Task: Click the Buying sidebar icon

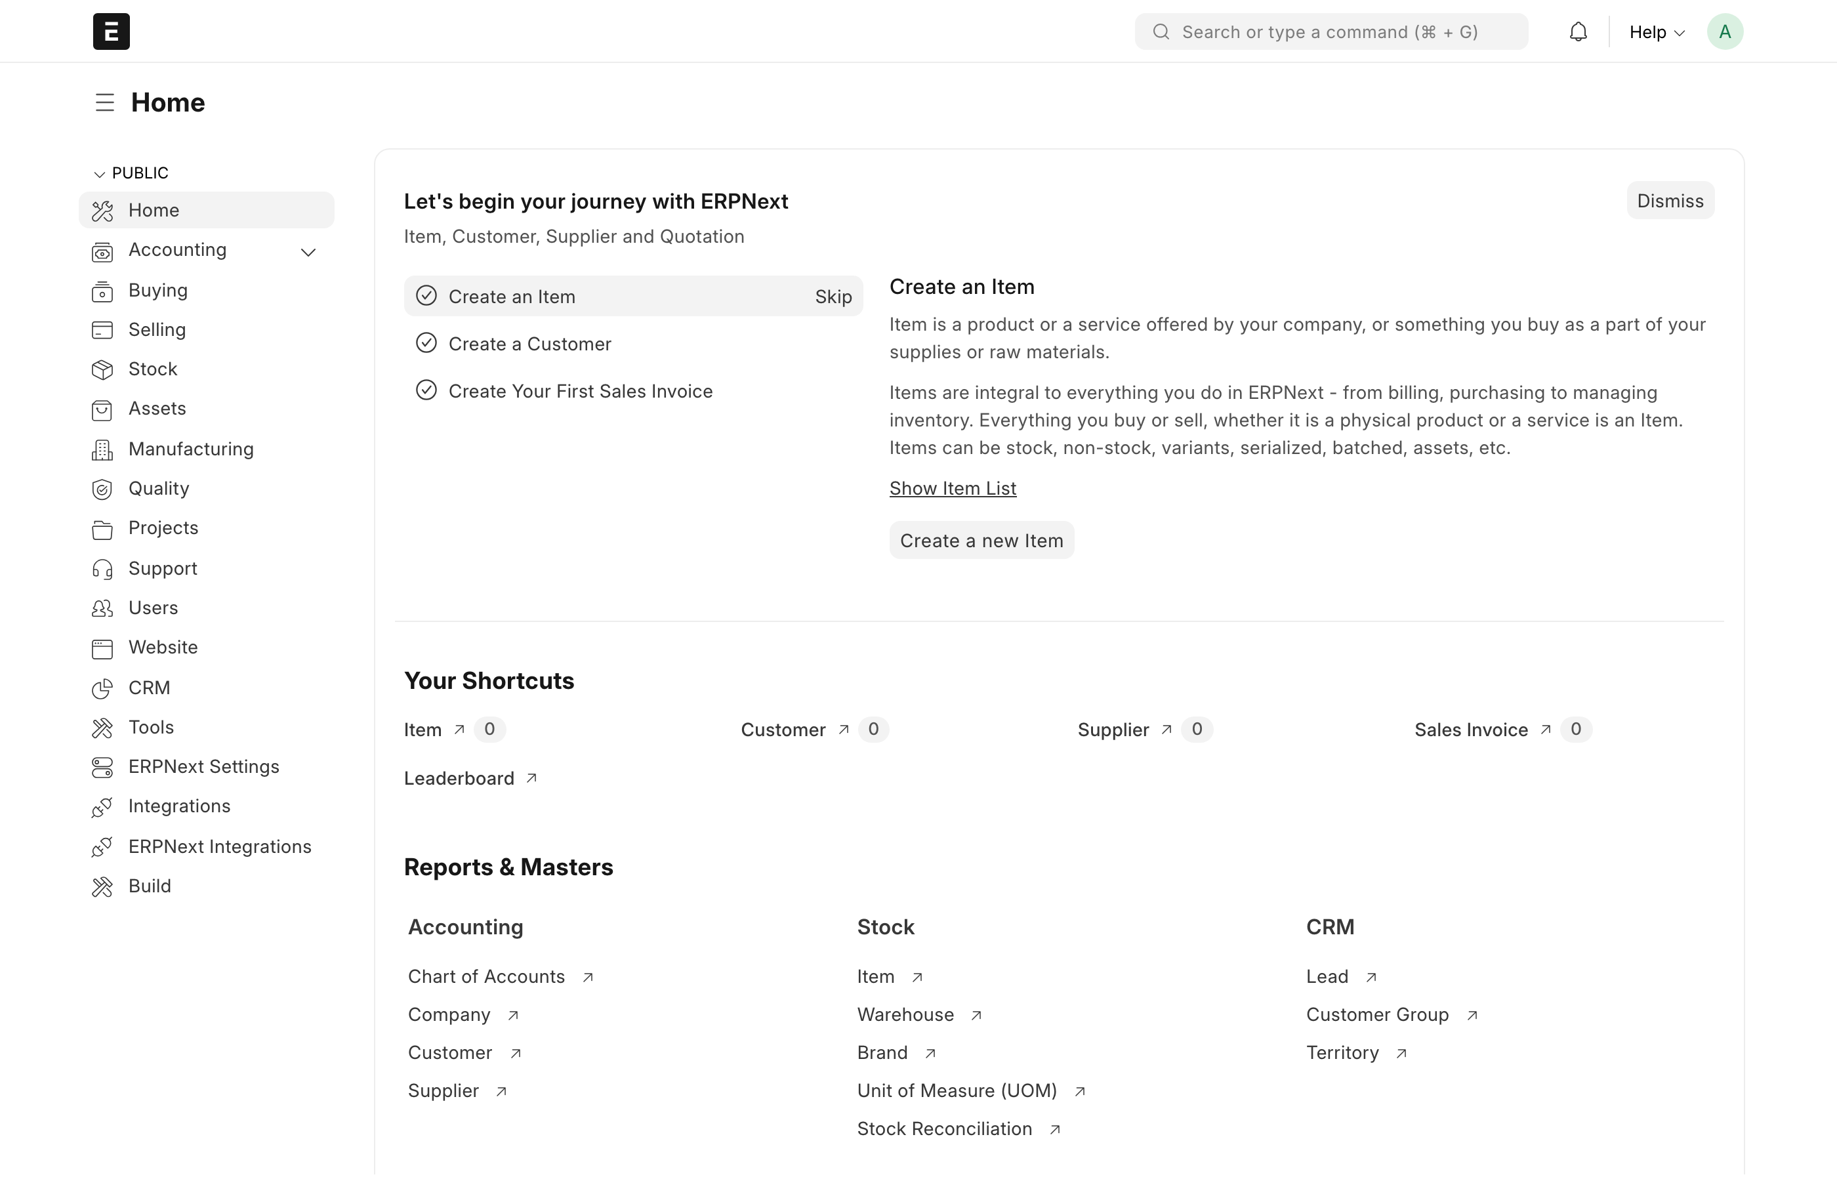Action: (102, 291)
